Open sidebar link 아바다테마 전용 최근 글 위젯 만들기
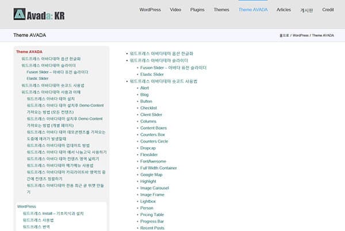345x231 pixels. pyautogui.click(x=65, y=188)
